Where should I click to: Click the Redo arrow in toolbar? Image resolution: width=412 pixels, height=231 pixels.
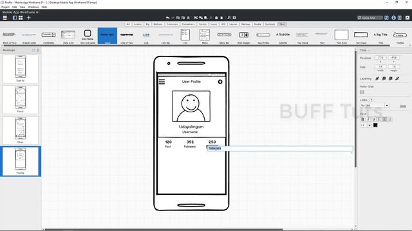[173, 18]
